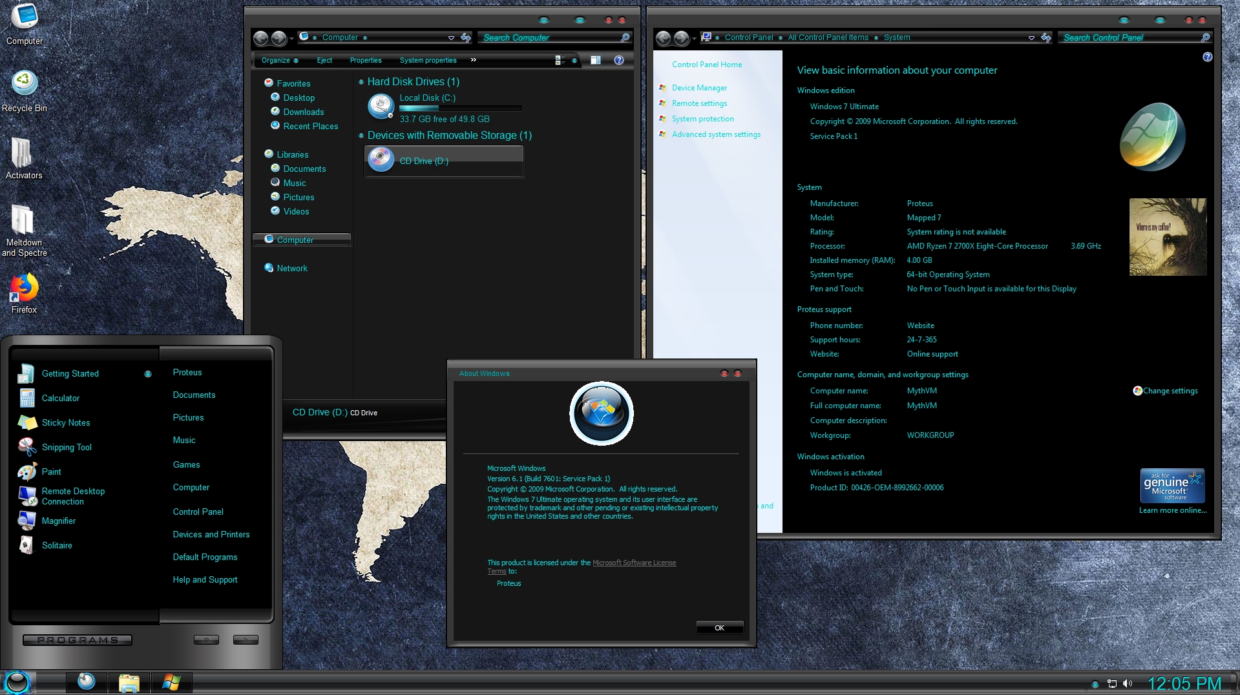This screenshot has width=1240, height=695.
Task: Open Computer address bar history dropdown
Action: tap(451, 37)
